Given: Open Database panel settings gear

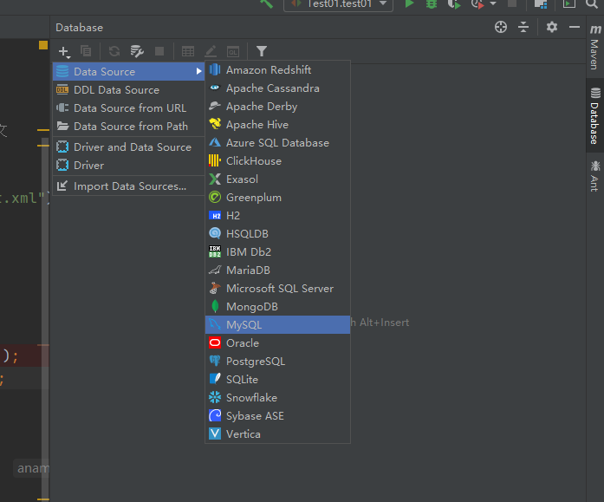Looking at the screenshot, I should coord(552,28).
